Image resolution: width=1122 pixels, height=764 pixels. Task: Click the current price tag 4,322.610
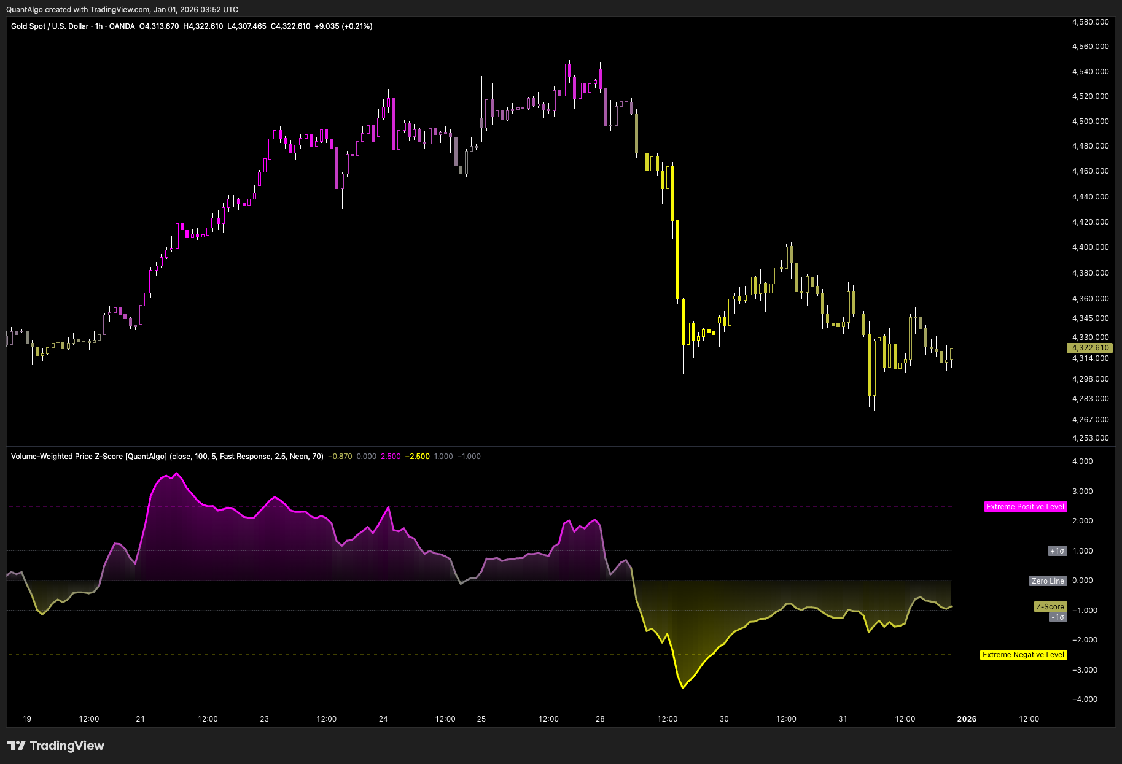pos(1090,348)
